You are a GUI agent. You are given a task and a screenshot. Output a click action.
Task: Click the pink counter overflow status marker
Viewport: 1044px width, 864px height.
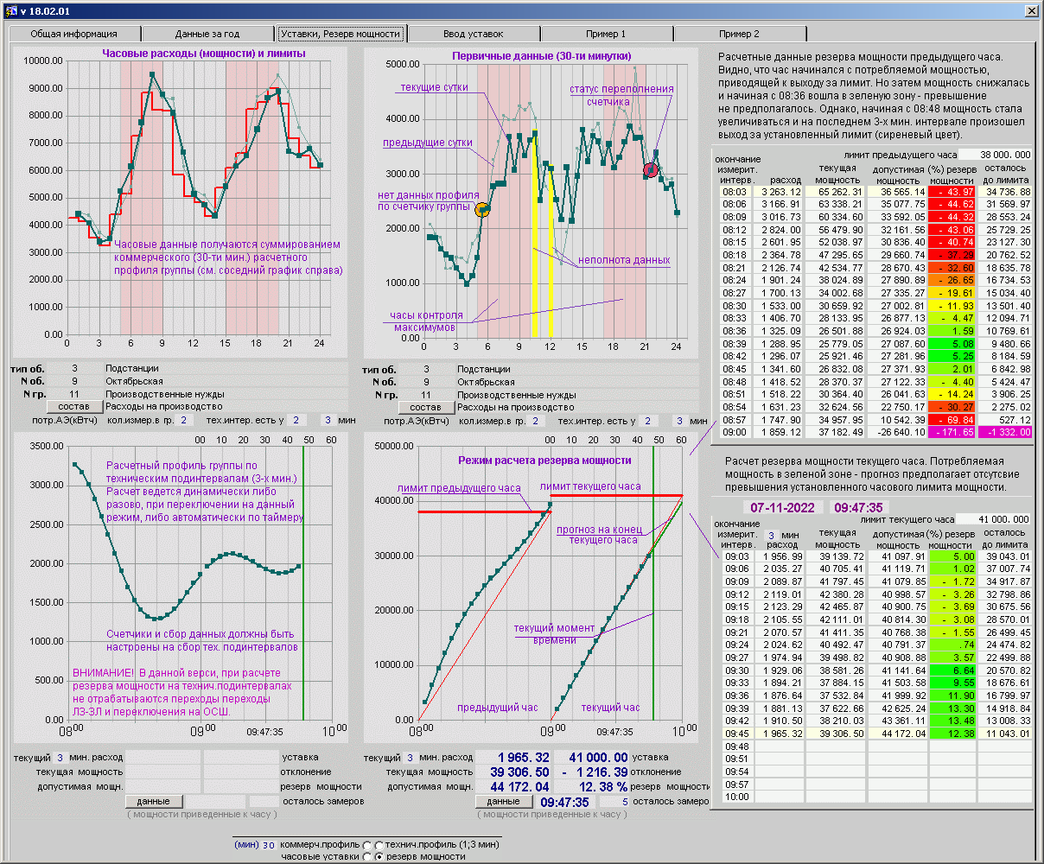click(x=651, y=170)
